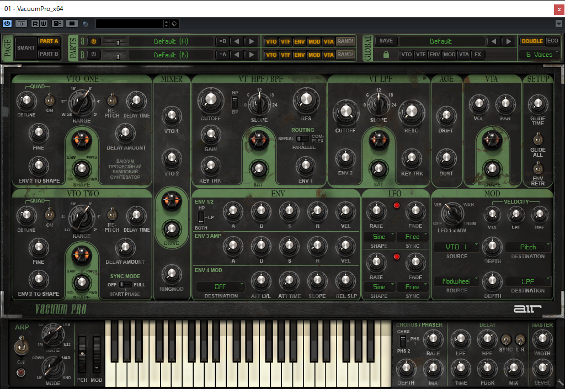Click the preset diamond icon in host toolbar
The height and width of the screenshot is (389, 565).
point(174,24)
